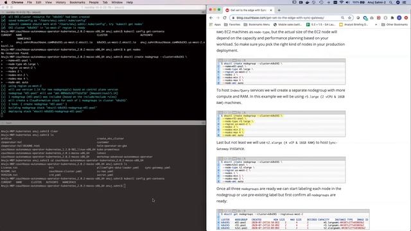Viewport: 411px width, 231px height.
Task: Click the m5l-pool nodegroup code block
Action: (x=281, y=71)
